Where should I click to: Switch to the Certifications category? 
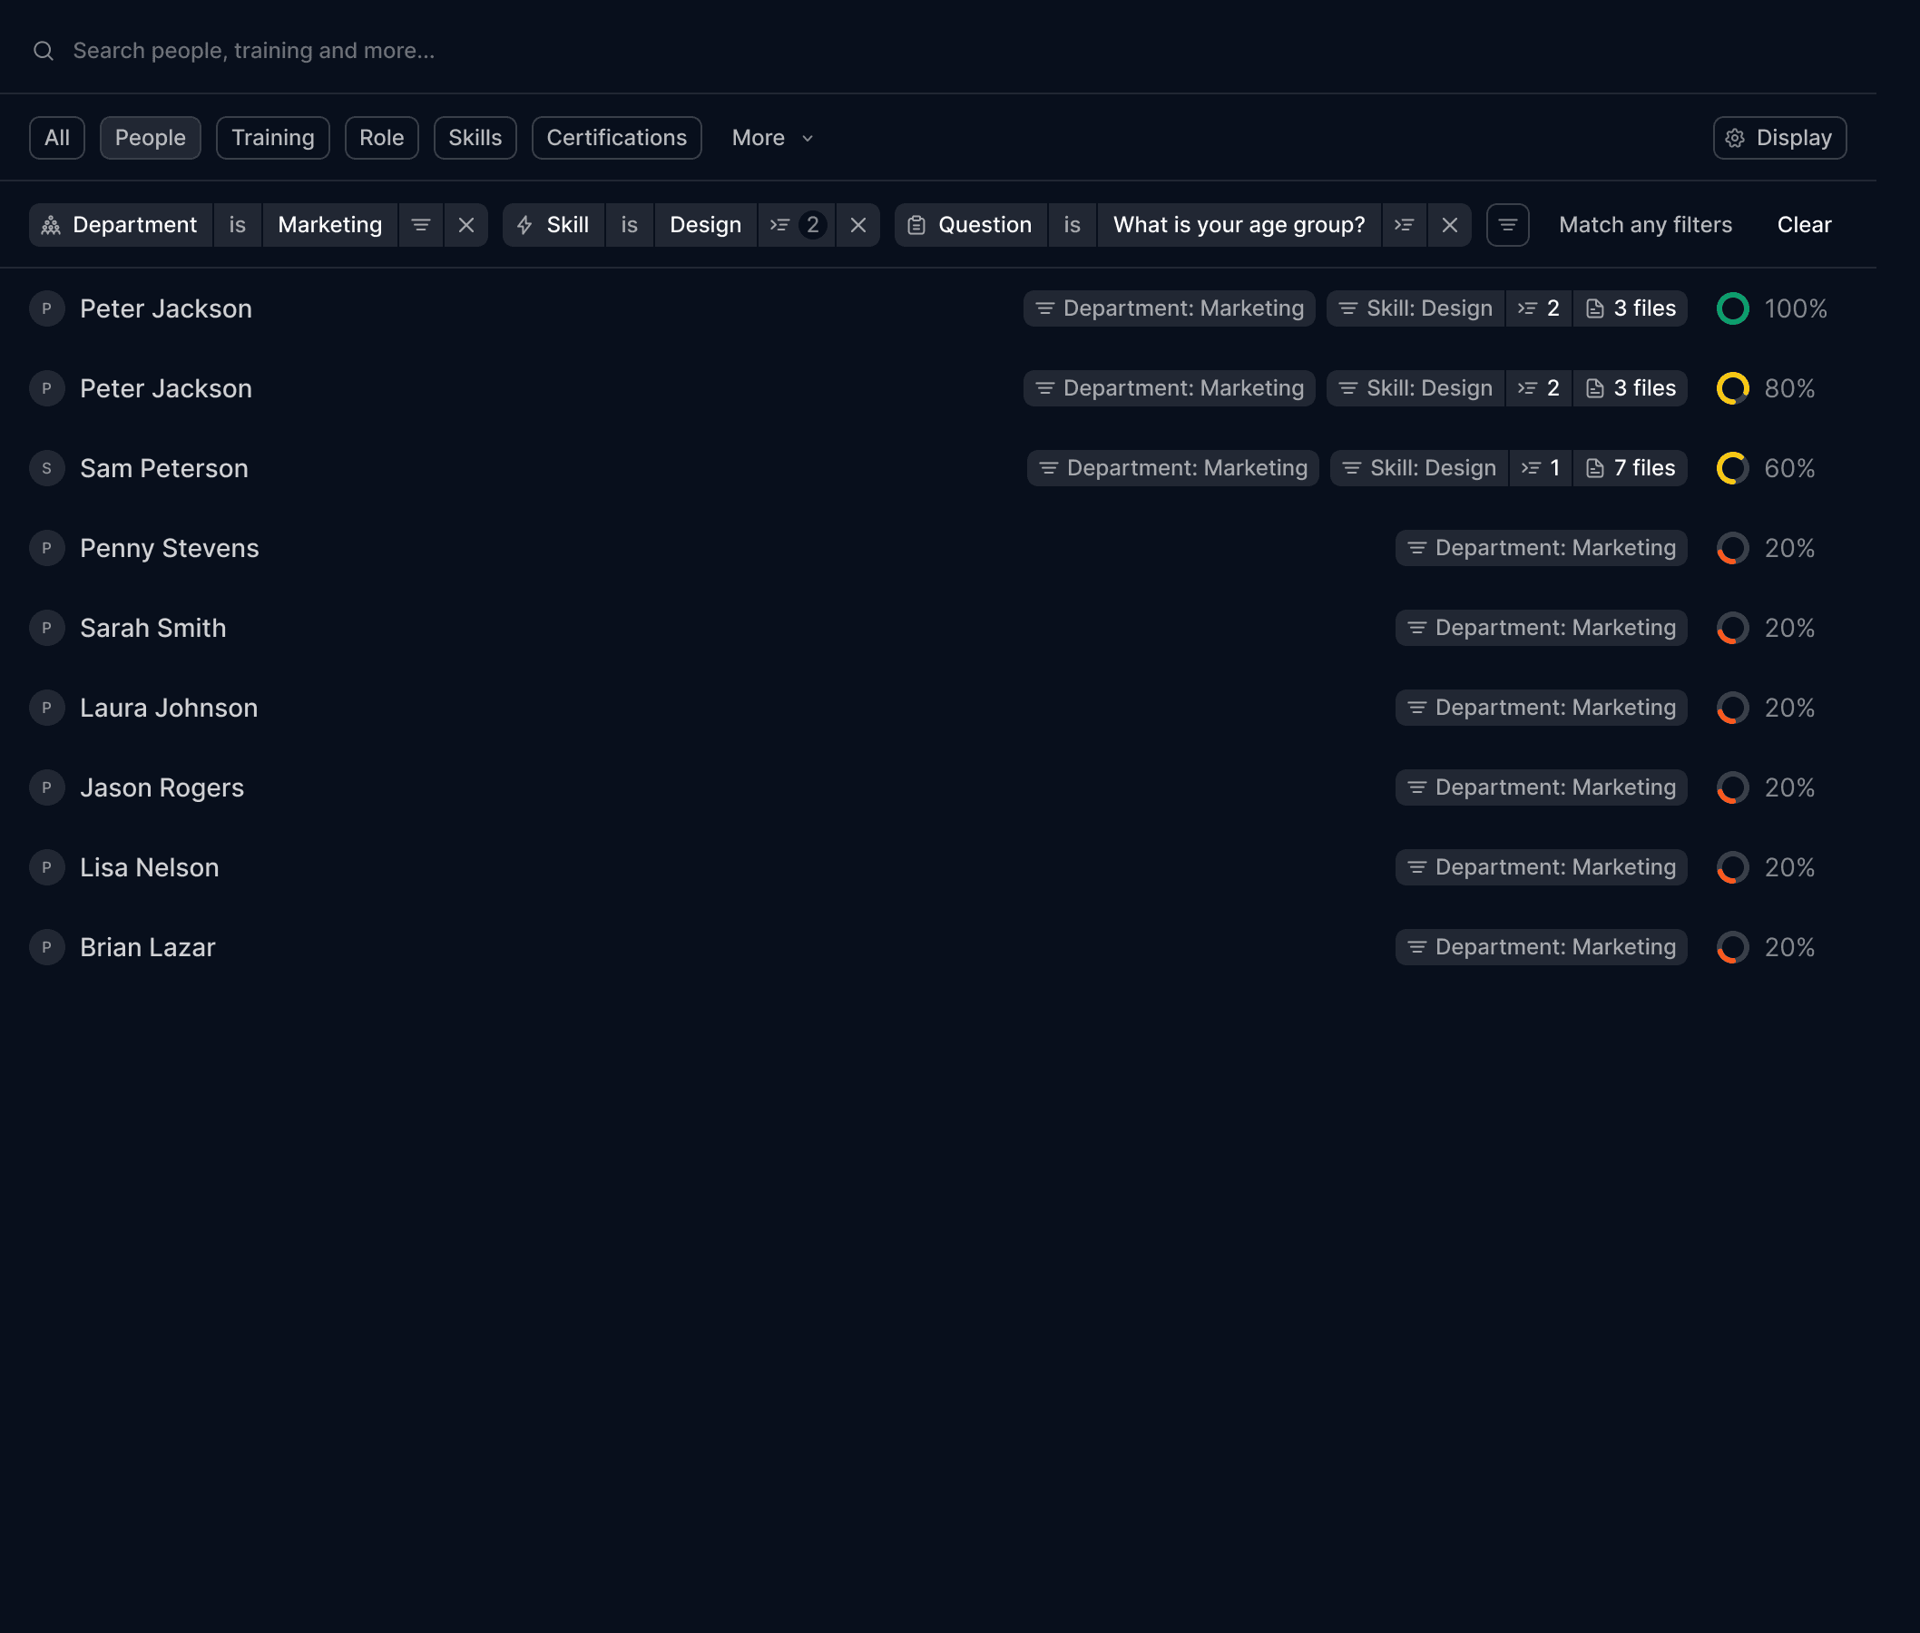click(615, 137)
